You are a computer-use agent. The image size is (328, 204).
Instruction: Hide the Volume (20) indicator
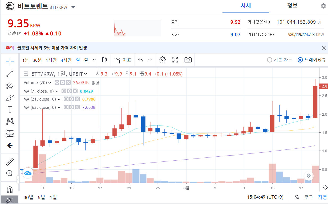point(57,83)
